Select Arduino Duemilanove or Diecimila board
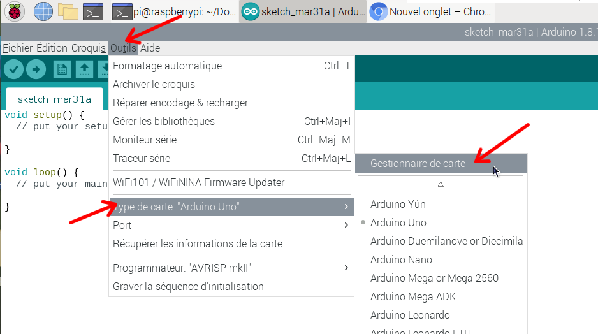The width and height of the screenshot is (598, 334). point(441,242)
